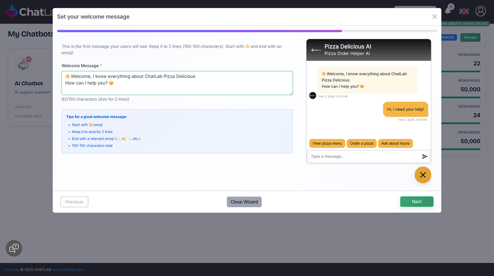Select the 'View pizza menu' quick reply
This screenshot has height=276, width=494.
pos(327,144)
